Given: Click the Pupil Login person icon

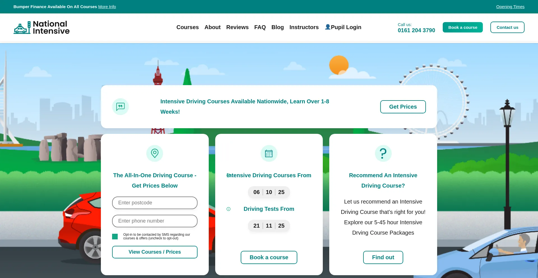Looking at the screenshot, I should point(328,27).
